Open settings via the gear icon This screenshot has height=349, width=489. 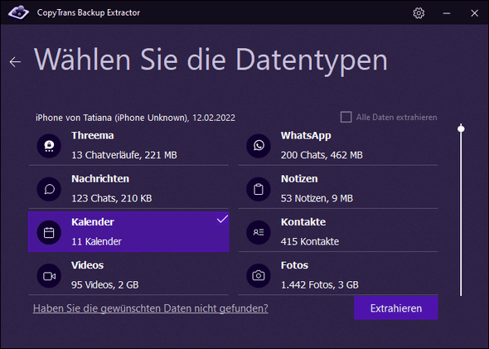(x=419, y=13)
